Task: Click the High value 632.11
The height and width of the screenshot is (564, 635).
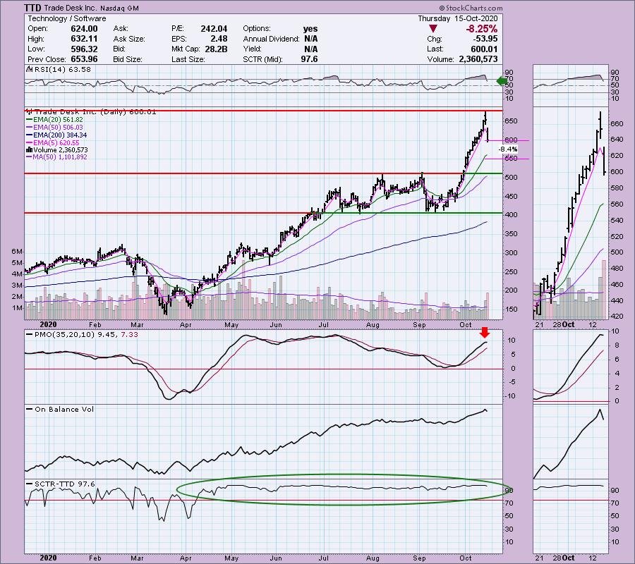Action: click(84, 39)
